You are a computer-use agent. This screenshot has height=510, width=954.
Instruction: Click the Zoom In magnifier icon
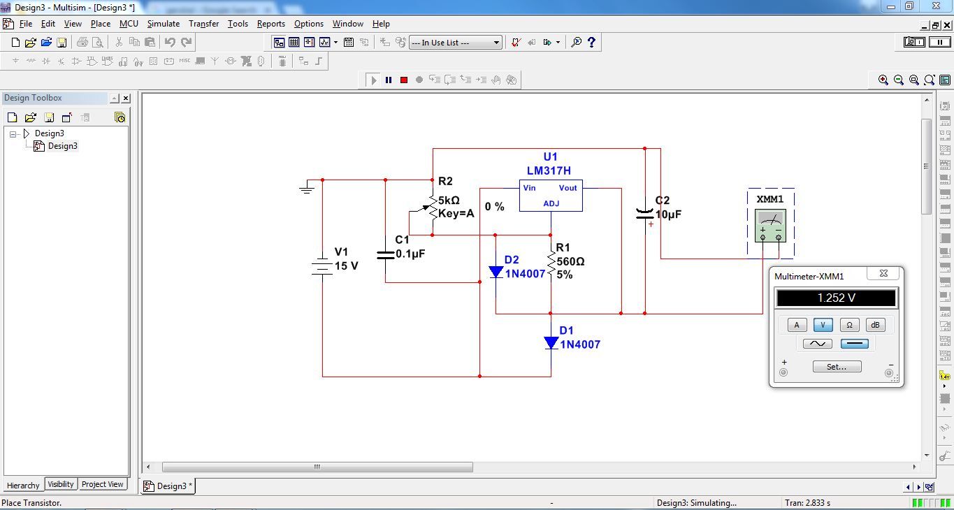[x=883, y=80]
